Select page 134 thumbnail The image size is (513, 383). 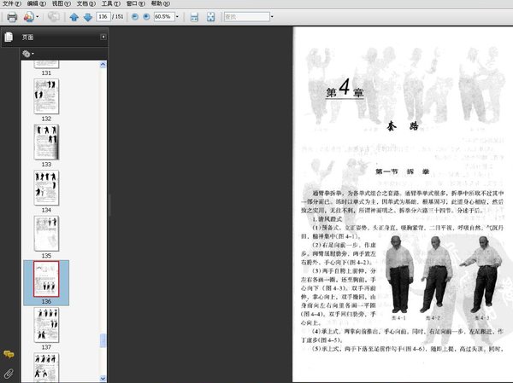pos(46,188)
